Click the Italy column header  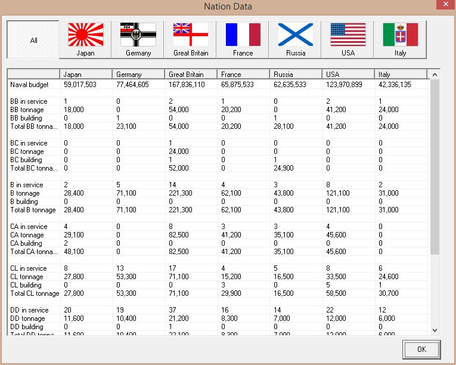coord(401,74)
